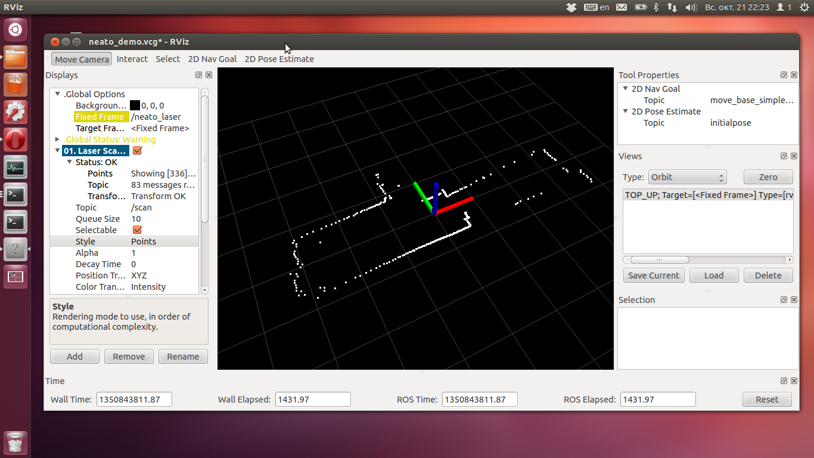This screenshot has height=458, width=814.
Task: Close the Time panel
Action: 794,381
